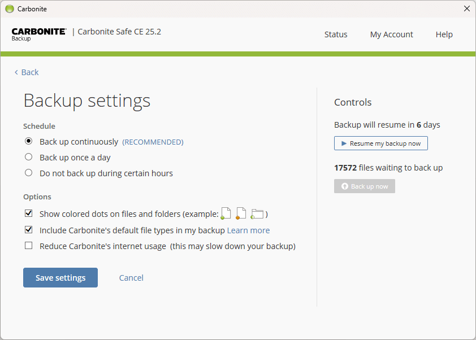Toggle Include Carbonite's default file types checkbox
The height and width of the screenshot is (340, 476).
(28, 230)
